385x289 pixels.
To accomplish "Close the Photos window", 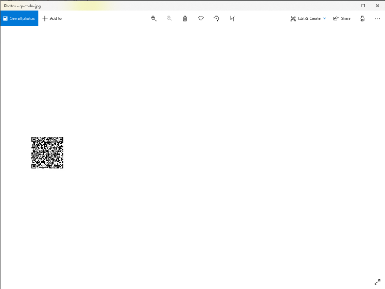I will pos(378,6).
